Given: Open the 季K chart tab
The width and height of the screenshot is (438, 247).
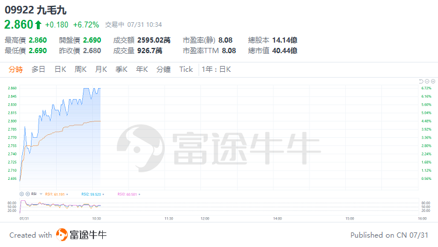Looking at the screenshot, I should point(121,69).
